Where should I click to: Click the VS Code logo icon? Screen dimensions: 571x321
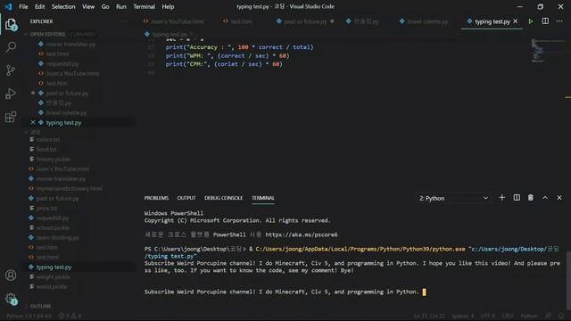pos(8,6)
